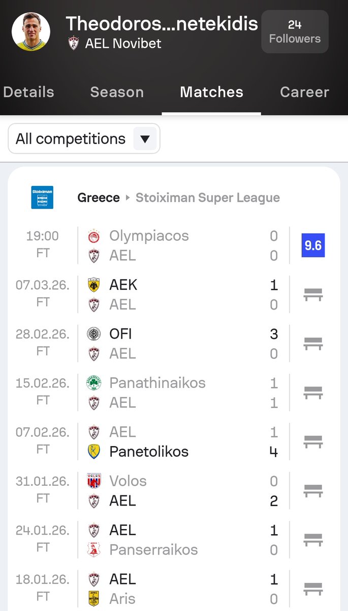Select the 9.6 player rating badge
This screenshot has width=348, height=611.
(x=313, y=245)
